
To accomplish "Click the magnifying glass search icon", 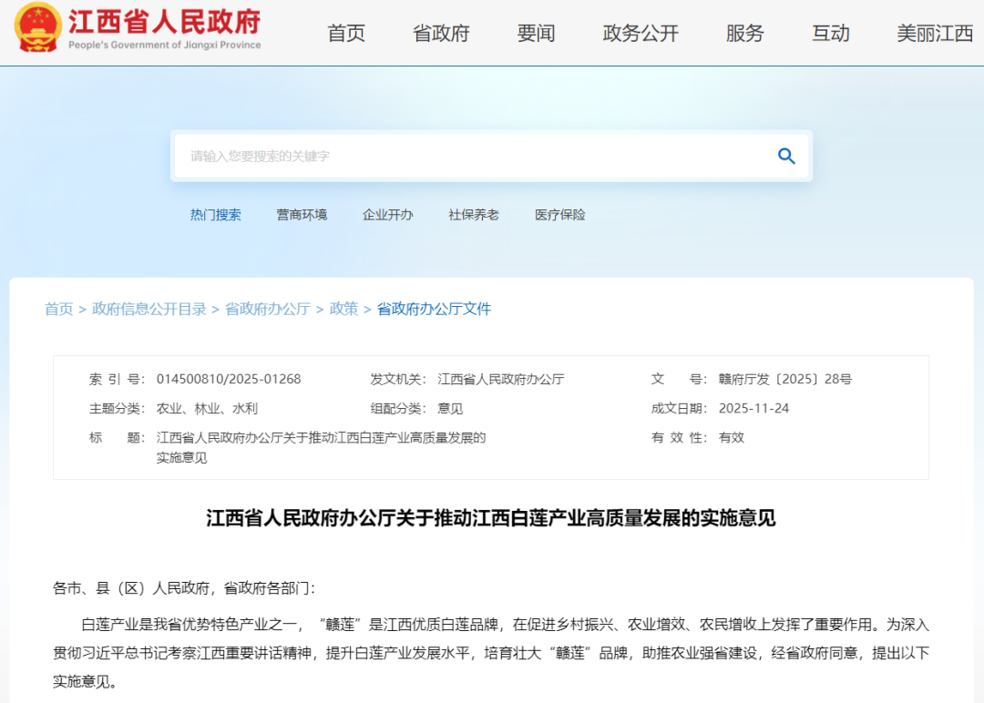I will tap(786, 156).
